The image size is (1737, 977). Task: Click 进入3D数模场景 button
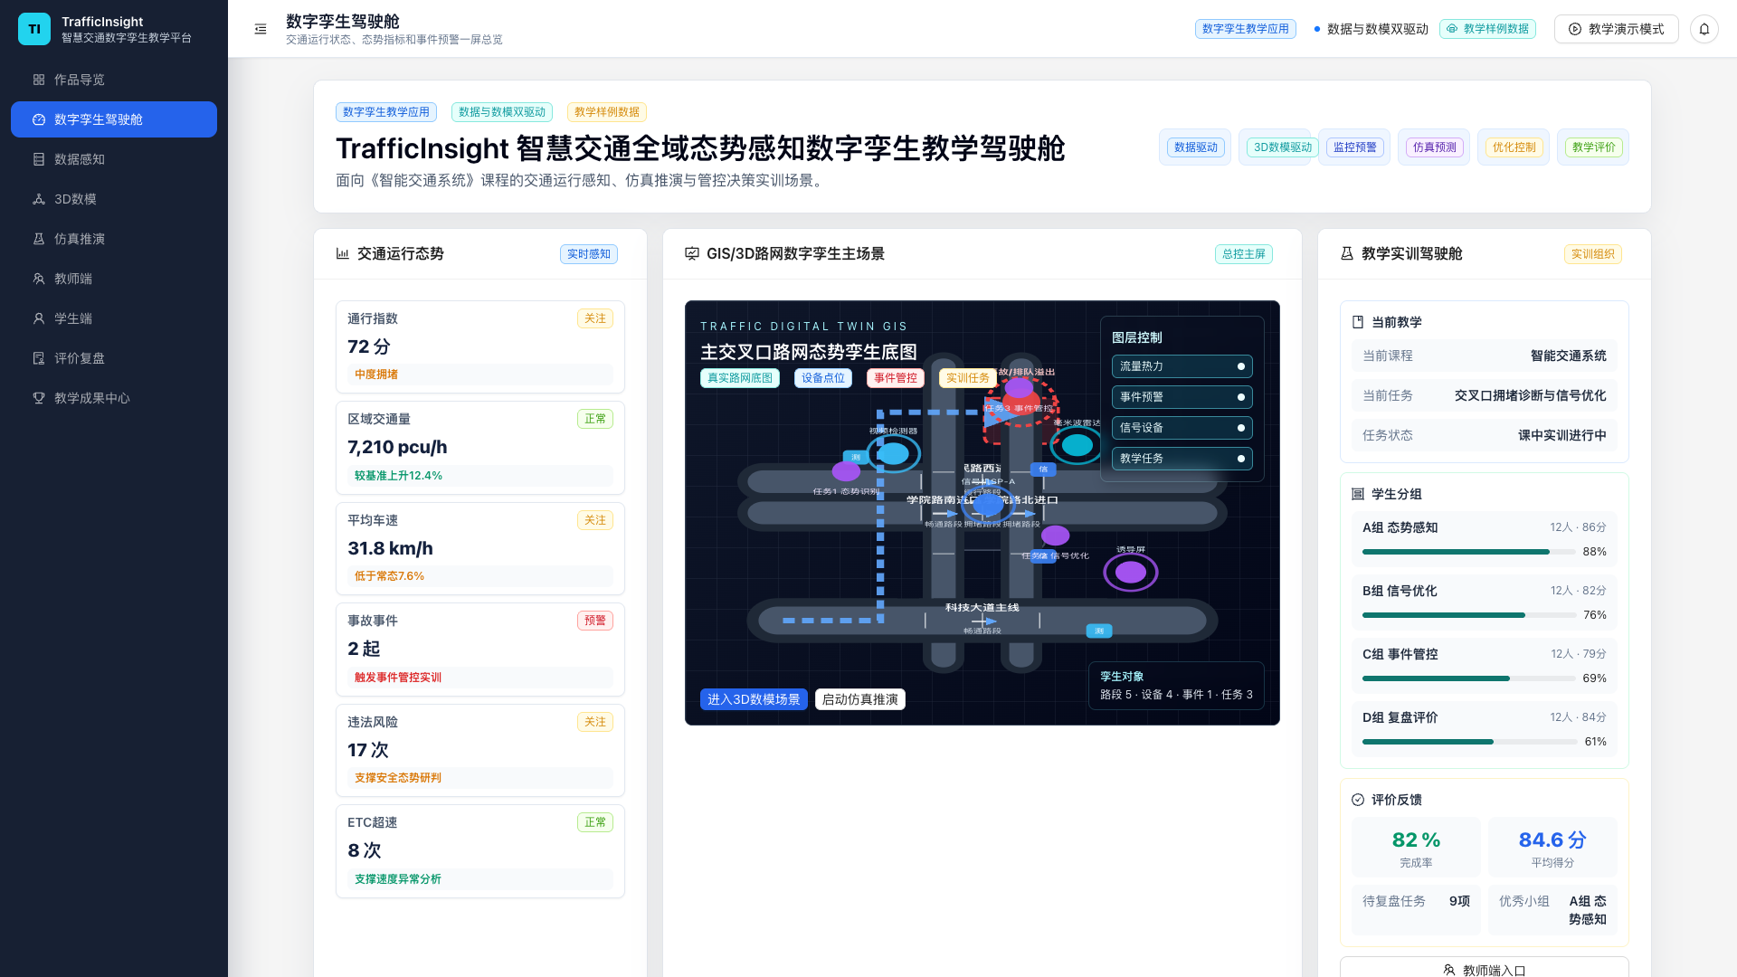pos(754,699)
